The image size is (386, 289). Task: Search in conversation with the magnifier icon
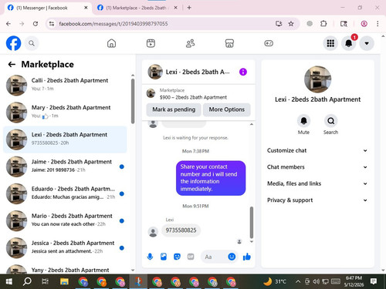330,121
